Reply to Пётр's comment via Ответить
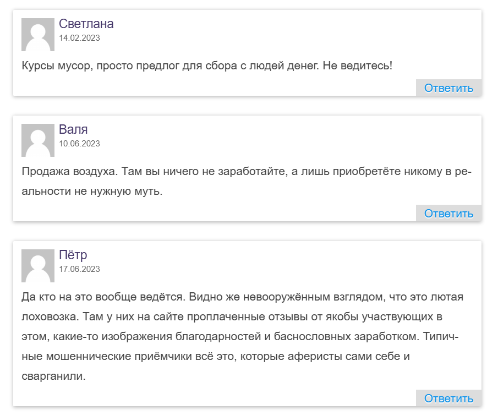498x415 pixels. click(448, 398)
